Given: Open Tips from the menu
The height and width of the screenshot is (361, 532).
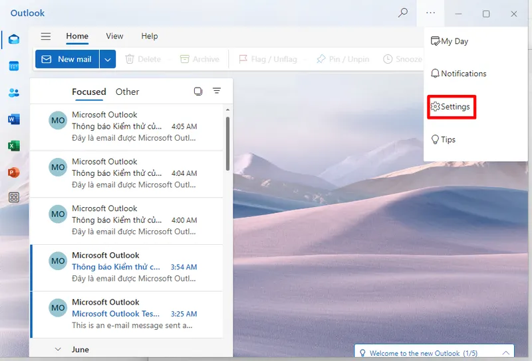Looking at the screenshot, I should pos(443,139).
